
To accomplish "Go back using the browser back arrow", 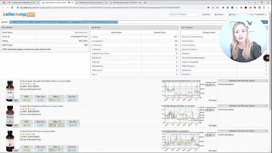I will [3, 8].
